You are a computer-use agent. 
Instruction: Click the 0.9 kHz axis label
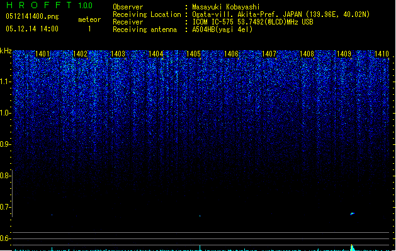point(5,144)
